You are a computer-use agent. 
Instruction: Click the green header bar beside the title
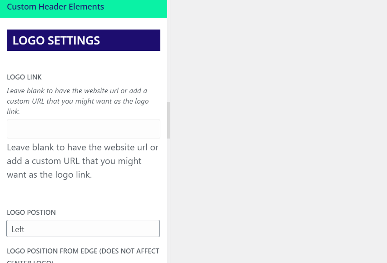pyautogui.click(x=136, y=8)
